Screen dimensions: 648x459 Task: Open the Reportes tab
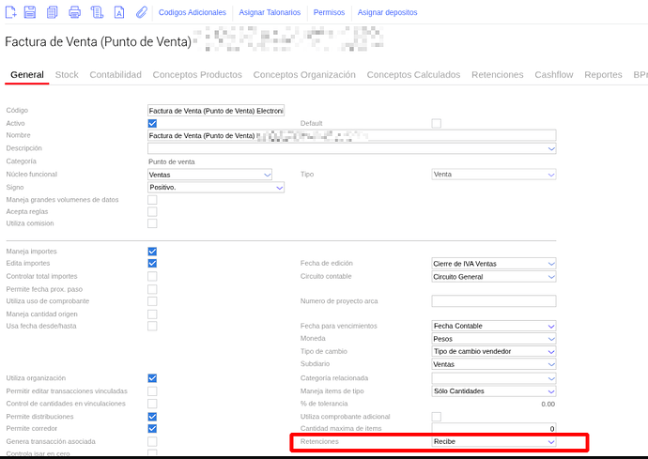point(603,75)
